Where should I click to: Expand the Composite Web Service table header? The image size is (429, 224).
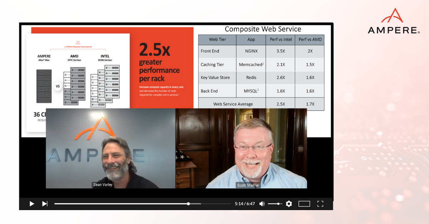[263, 29]
